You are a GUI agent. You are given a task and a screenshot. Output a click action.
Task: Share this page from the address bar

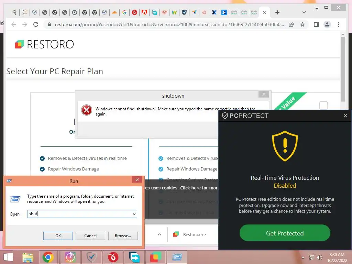291,24
